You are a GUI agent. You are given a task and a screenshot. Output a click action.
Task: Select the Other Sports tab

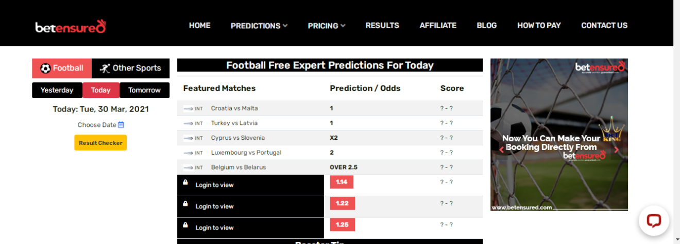[x=131, y=68]
